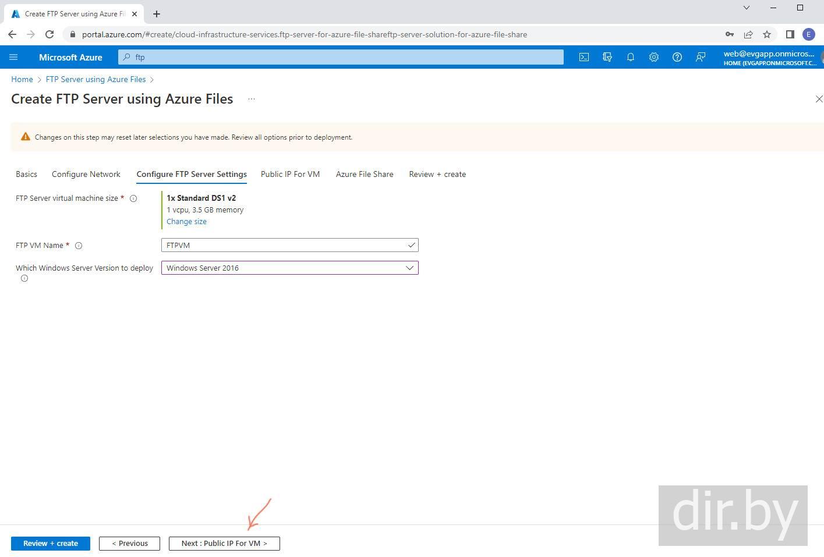Switch to the Configure Network tab
The width and height of the screenshot is (824, 557).
click(x=86, y=174)
